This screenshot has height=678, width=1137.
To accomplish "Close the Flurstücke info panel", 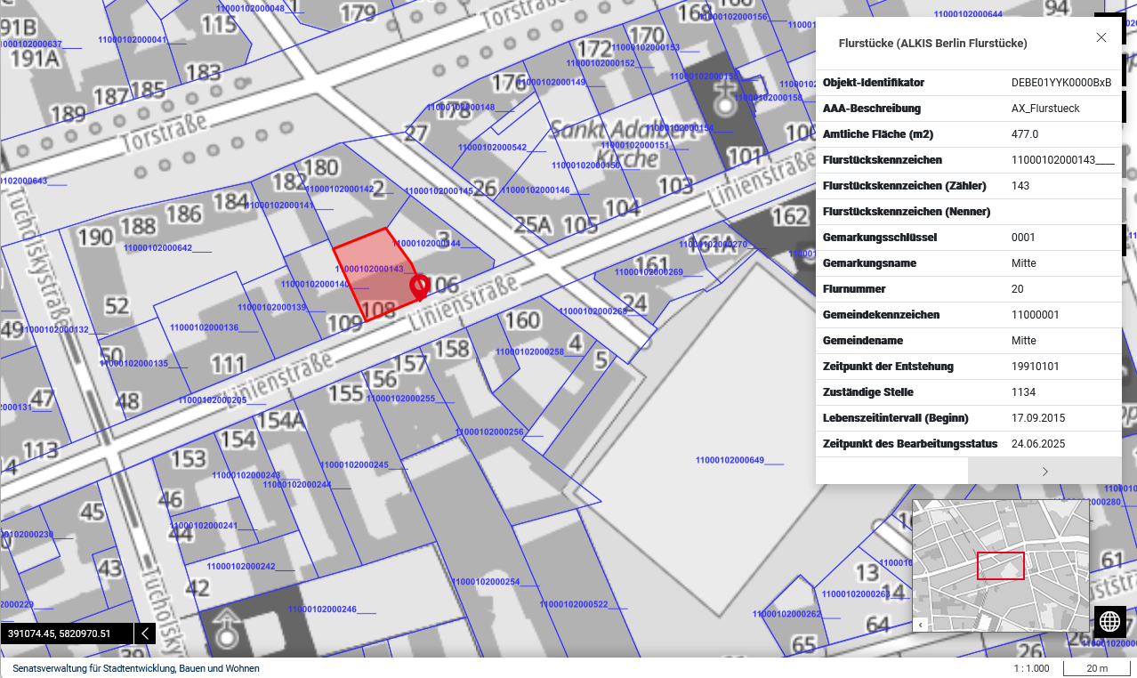I will 1101,37.
